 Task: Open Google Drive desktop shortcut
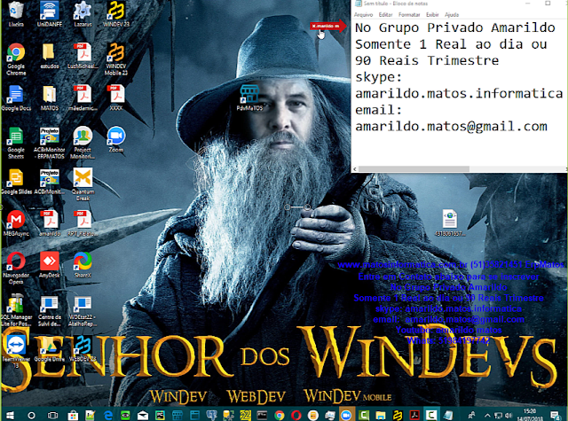click(50, 349)
